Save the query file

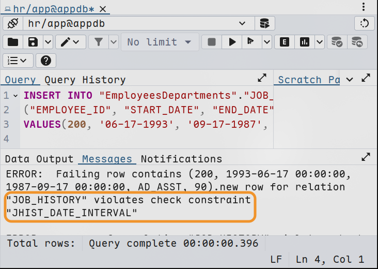tap(33, 42)
